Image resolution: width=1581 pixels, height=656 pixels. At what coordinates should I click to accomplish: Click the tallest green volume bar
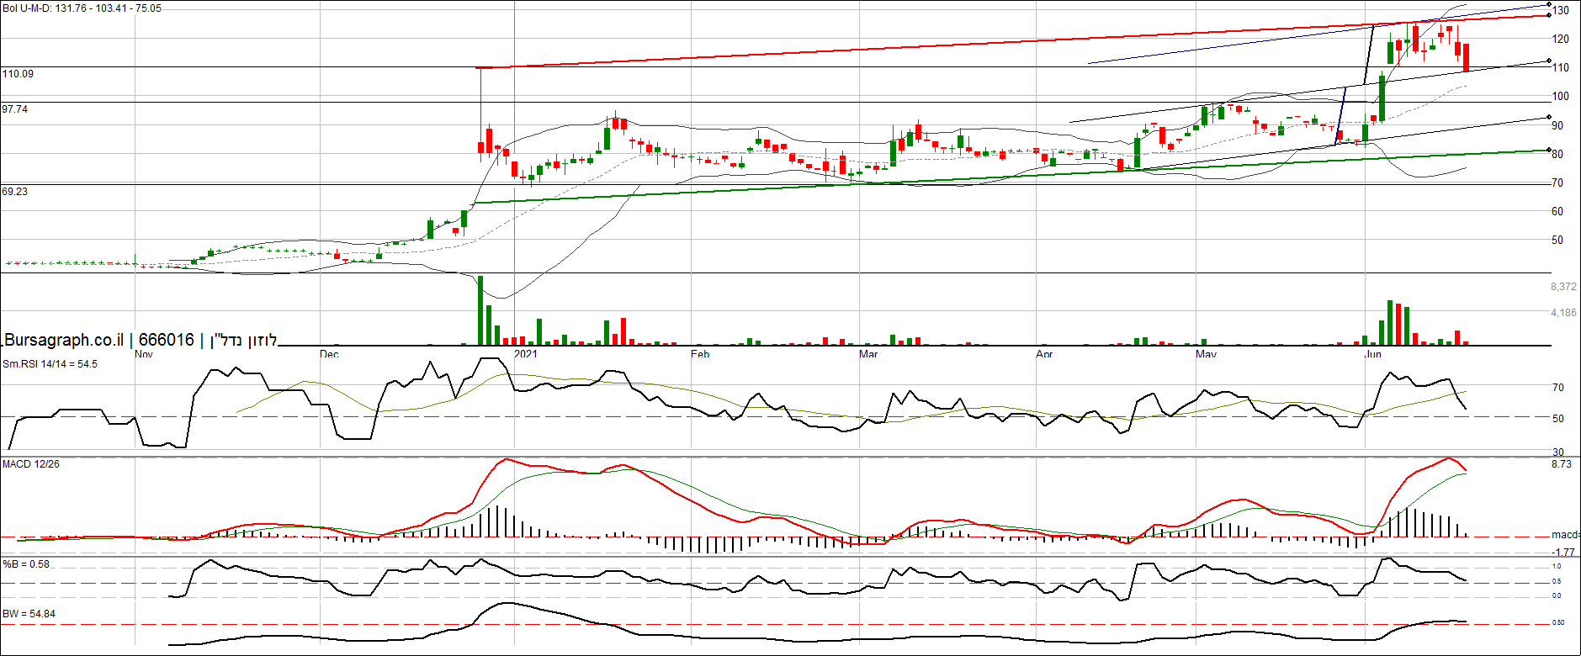pyautogui.click(x=480, y=310)
